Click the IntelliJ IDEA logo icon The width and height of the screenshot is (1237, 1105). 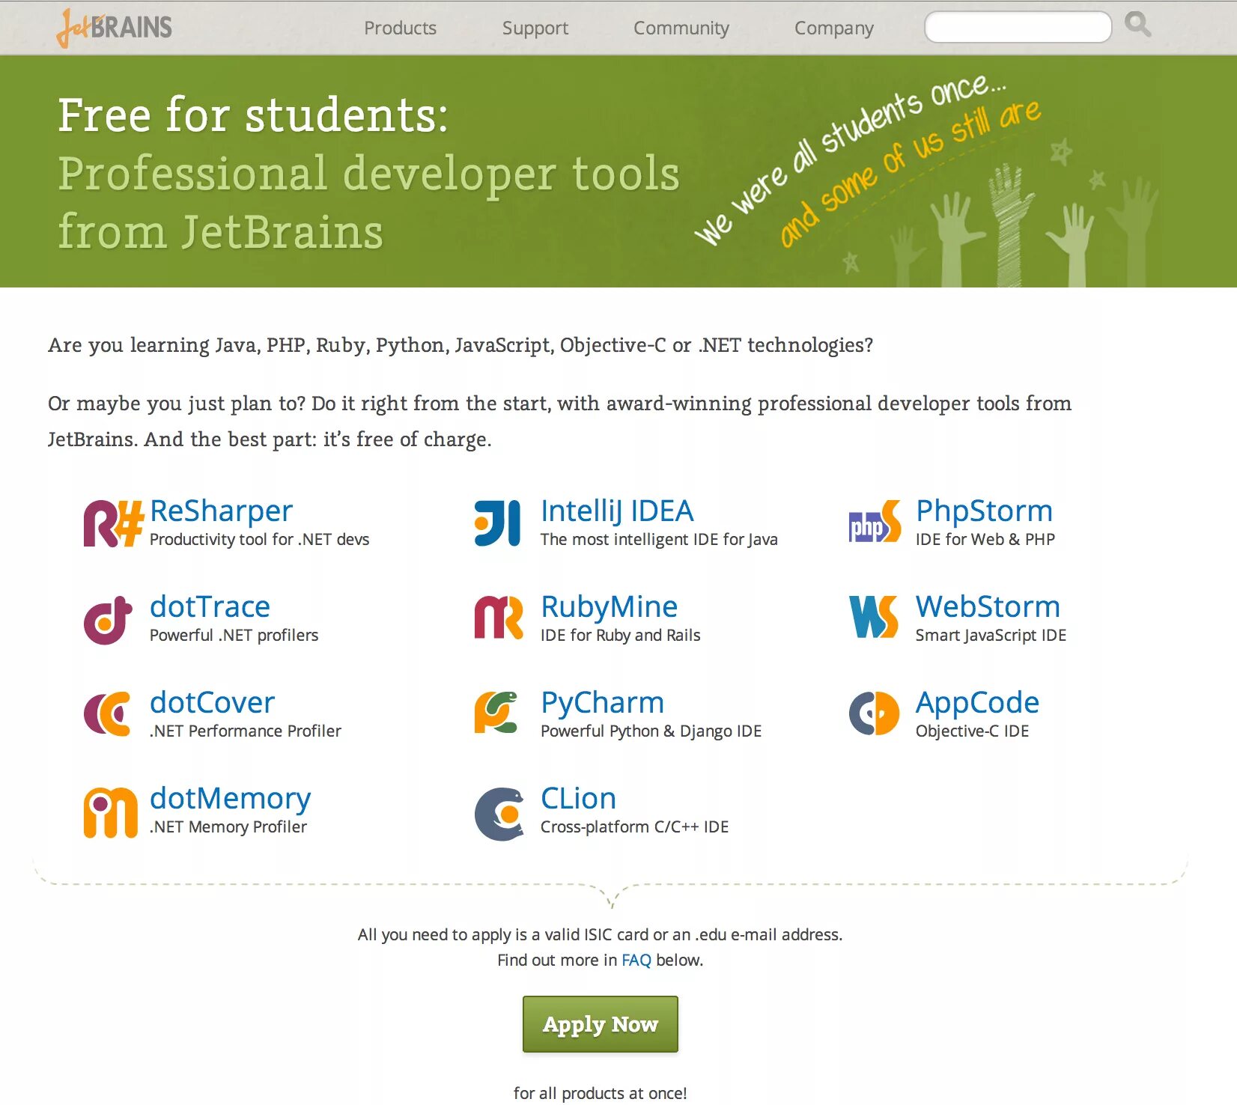(497, 523)
